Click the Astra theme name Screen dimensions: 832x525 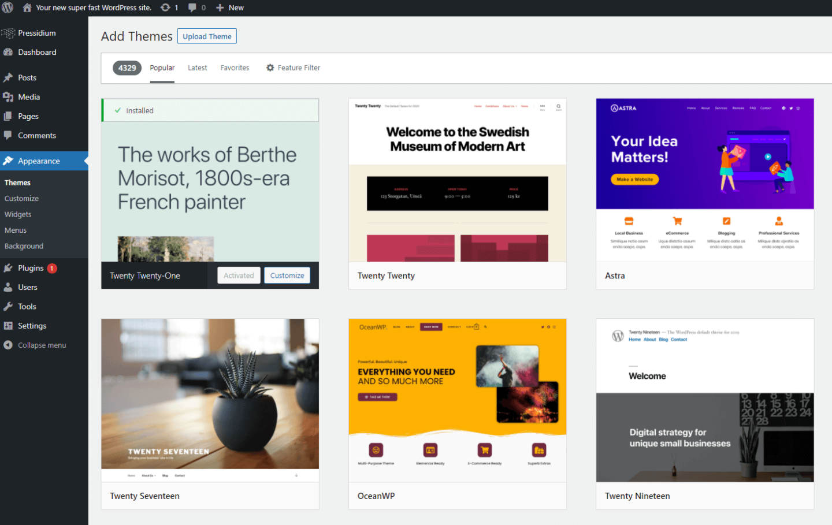(x=615, y=275)
